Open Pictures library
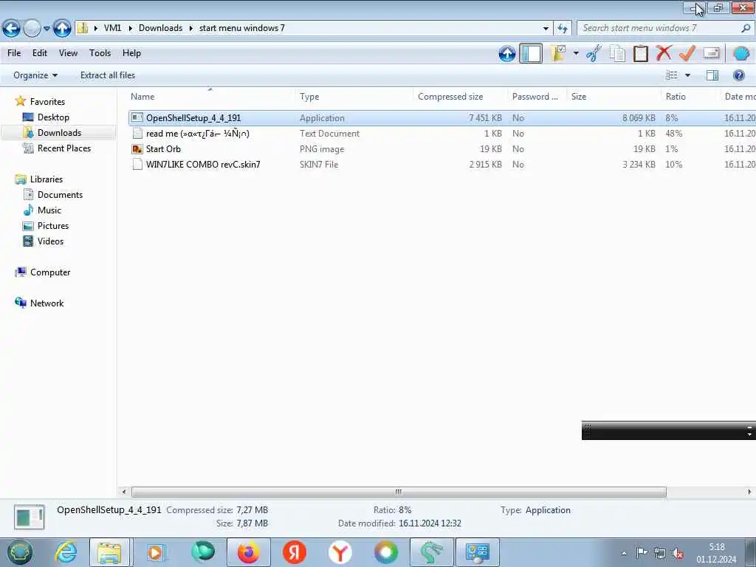This screenshot has width=756, height=567. pyautogui.click(x=53, y=226)
